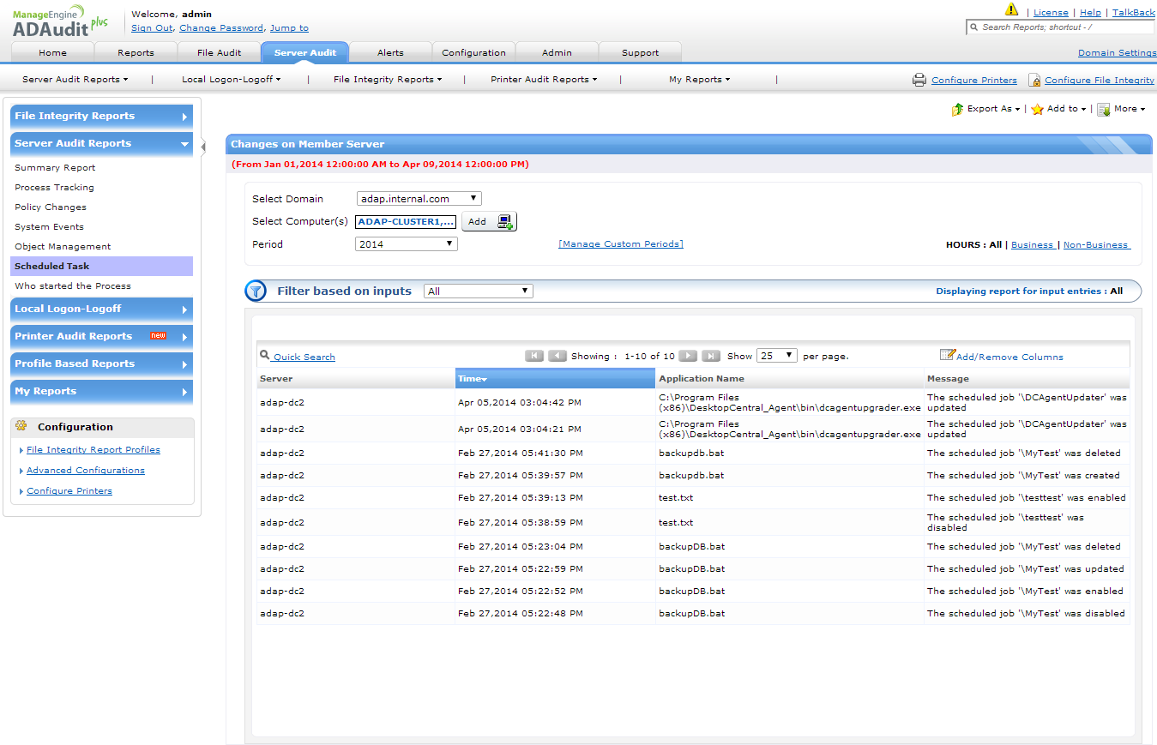Click the Add/Remove Columns pencil icon
This screenshot has width=1157, height=745.
[x=948, y=354]
